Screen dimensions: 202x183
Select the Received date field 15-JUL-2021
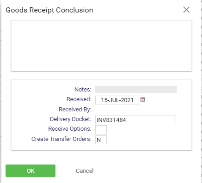point(117,100)
